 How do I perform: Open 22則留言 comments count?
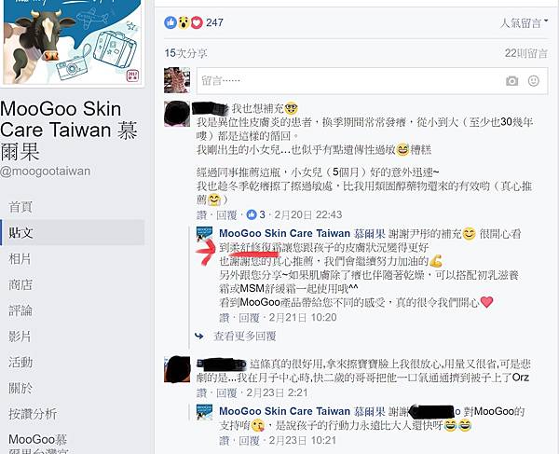525,53
